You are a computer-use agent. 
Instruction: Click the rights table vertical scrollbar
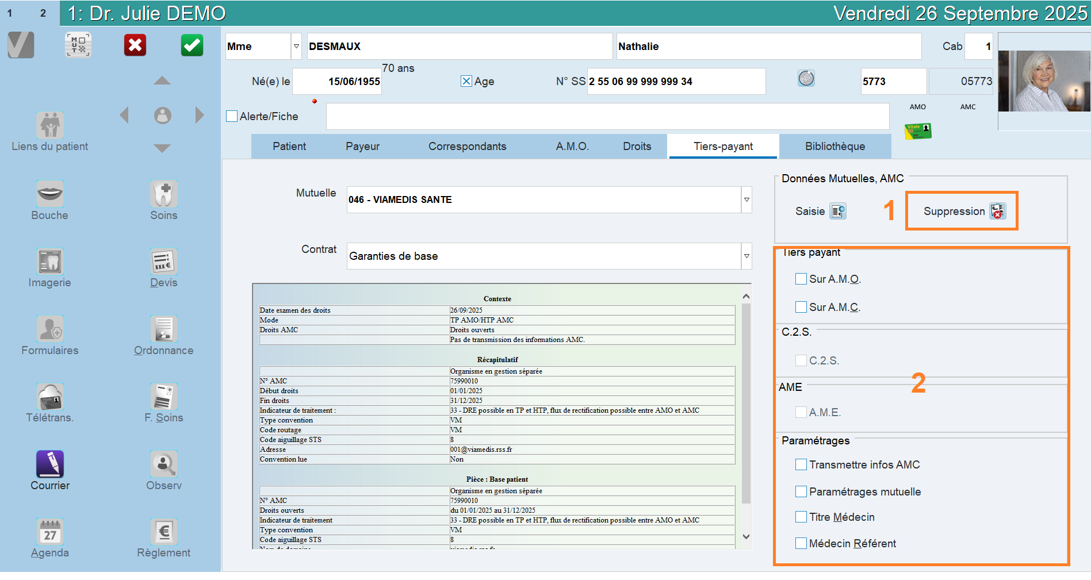746,402
